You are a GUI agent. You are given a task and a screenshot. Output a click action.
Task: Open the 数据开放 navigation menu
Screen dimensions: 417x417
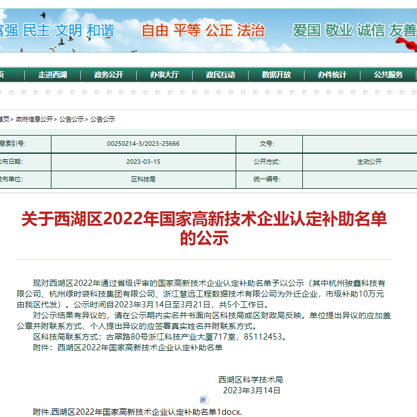(x=276, y=75)
